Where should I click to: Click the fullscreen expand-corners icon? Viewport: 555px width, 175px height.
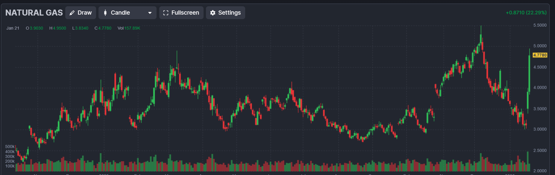click(x=166, y=13)
